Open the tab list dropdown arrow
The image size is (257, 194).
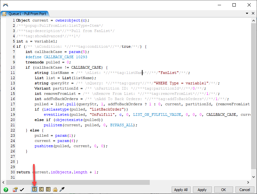247,13
